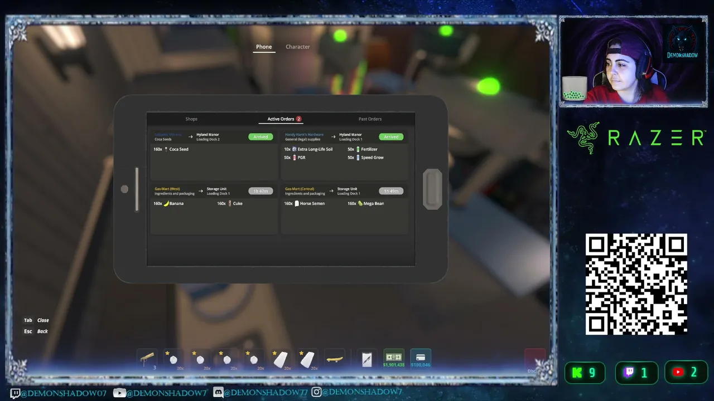Image resolution: width=714 pixels, height=401 pixels.
Task: Click the Mega Bean item icon
Action: (x=360, y=203)
